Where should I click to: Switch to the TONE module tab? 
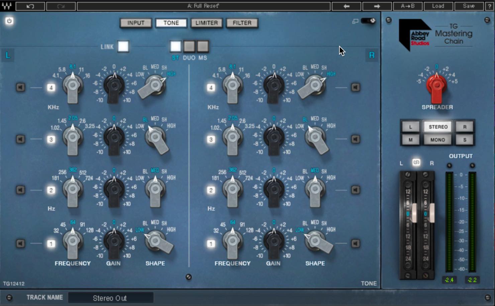click(x=171, y=23)
